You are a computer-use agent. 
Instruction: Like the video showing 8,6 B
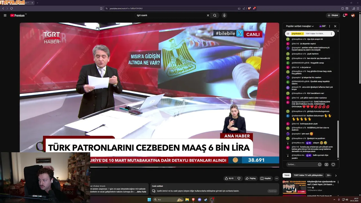229,178
